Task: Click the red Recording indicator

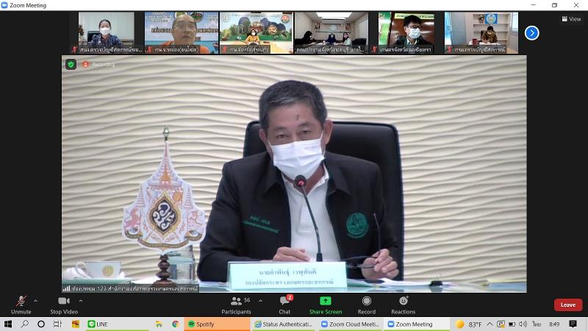Action: [x=99, y=65]
